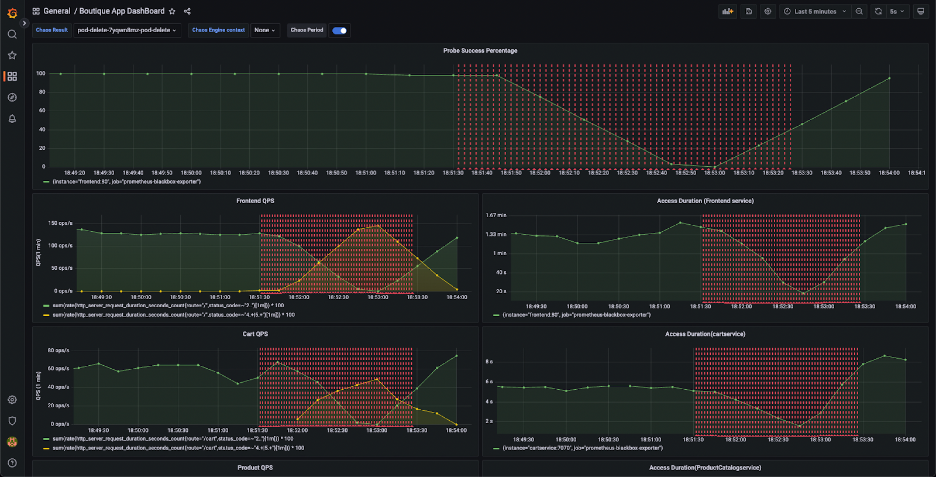Toggle Frontend QPS status 2.. legend series
Screen dimensions: 936x477
168,306
